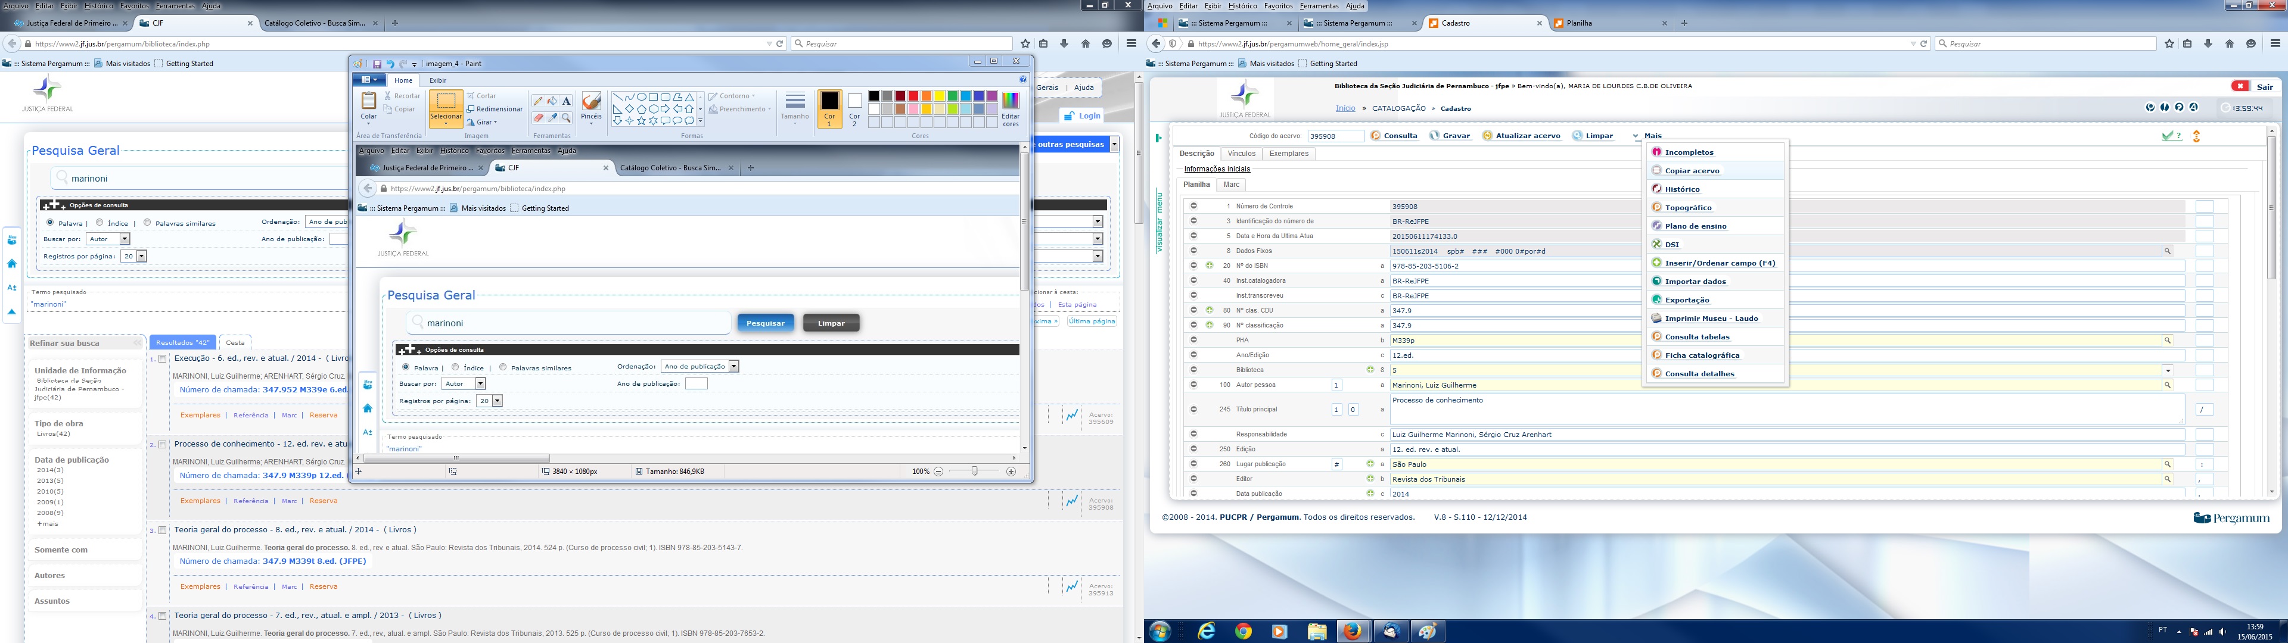Screen dimensions: 2288x643
Task: Pick the red swatch in Paint palette
Action: 913,96
